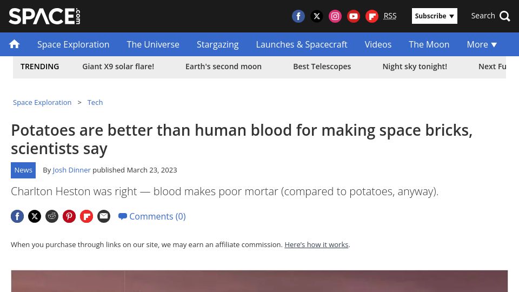Click the article headline about potatoes
This screenshot has height=292, width=519.
coord(242,139)
